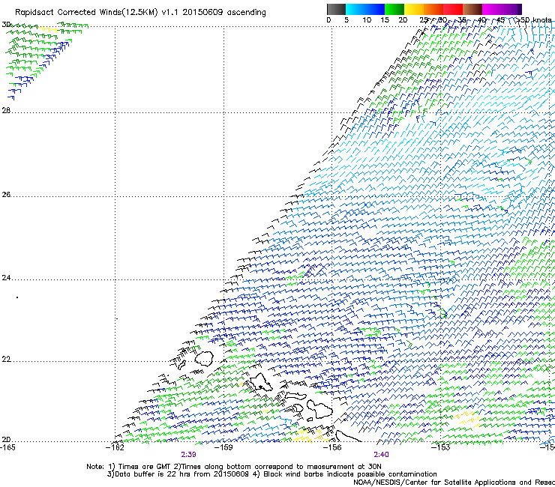Click the latitude label 24
Screen dimensions: 555x487
(6, 278)
